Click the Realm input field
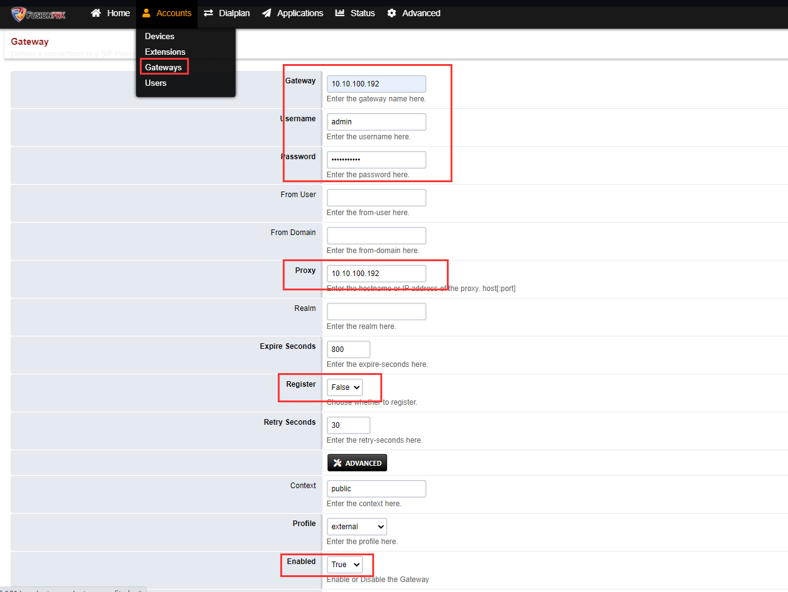 (x=377, y=312)
